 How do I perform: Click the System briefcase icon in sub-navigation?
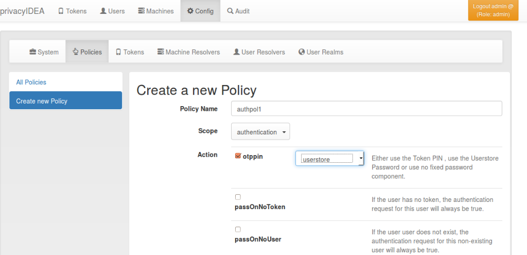click(32, 52)
